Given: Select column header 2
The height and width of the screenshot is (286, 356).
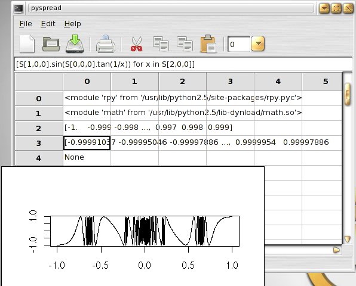Looking at the screenshot, I should (182, 82).
